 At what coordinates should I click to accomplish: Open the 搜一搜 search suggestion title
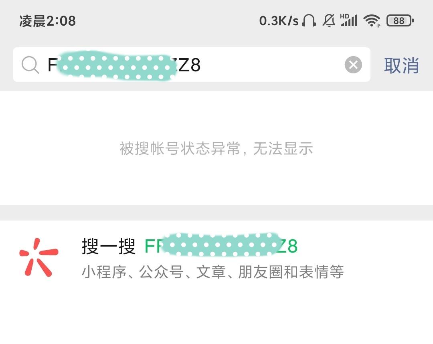pos(109,246)
